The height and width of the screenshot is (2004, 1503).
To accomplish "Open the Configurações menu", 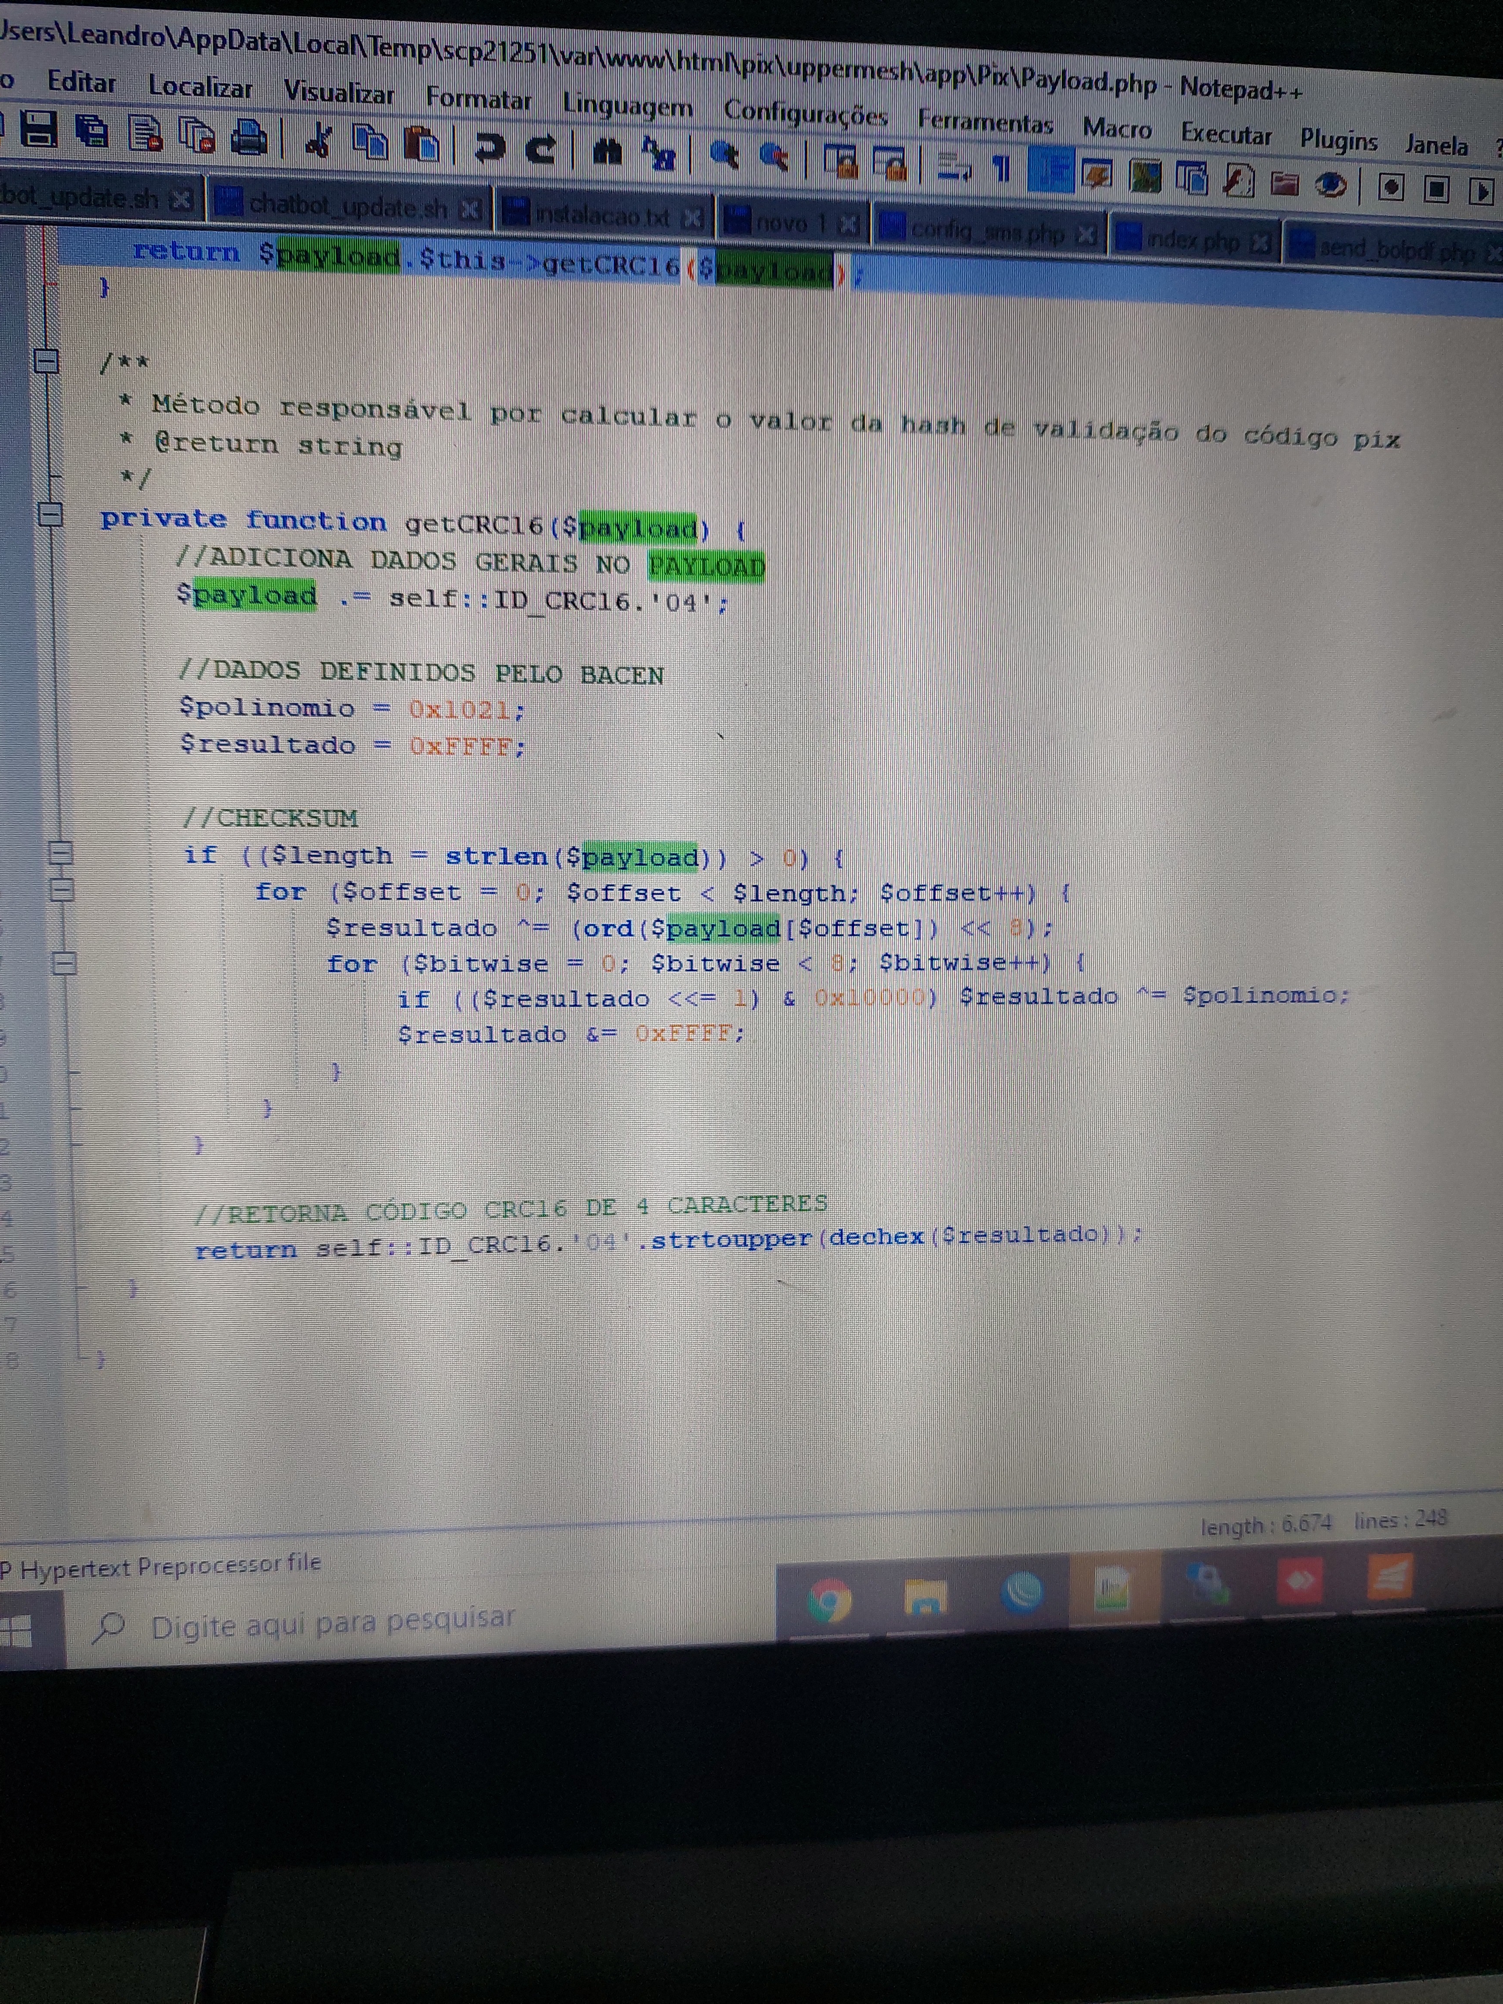I will 805,112.
